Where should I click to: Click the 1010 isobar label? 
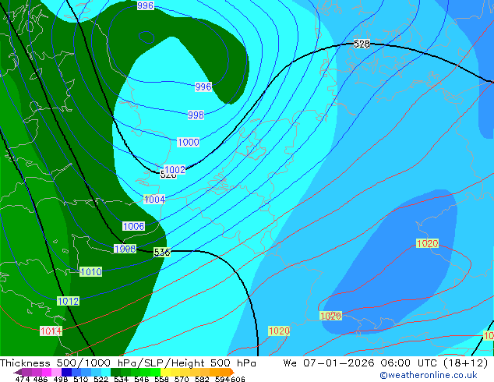click(x=91, y=271)
